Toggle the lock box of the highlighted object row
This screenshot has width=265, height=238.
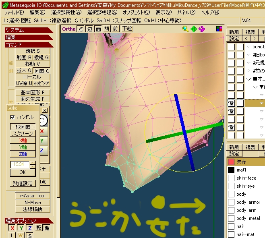point(240,103)
